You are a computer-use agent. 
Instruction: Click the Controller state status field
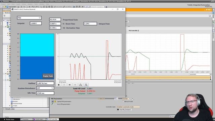(x=128, y=107)
